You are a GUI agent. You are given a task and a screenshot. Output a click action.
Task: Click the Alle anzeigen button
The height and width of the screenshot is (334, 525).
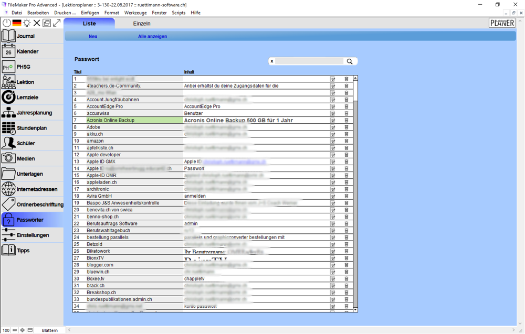(152, 37)
